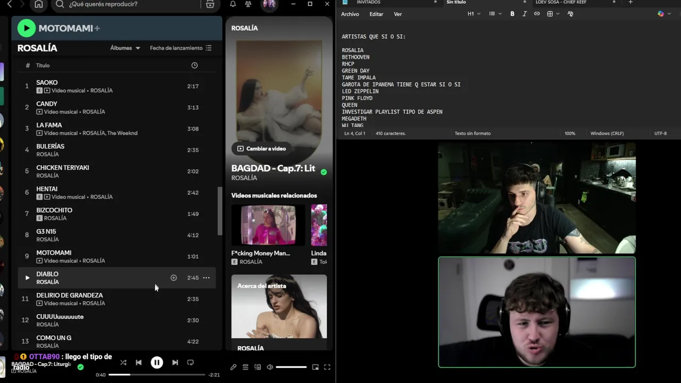Open more options for DIABLO

[x=206, y=278]
